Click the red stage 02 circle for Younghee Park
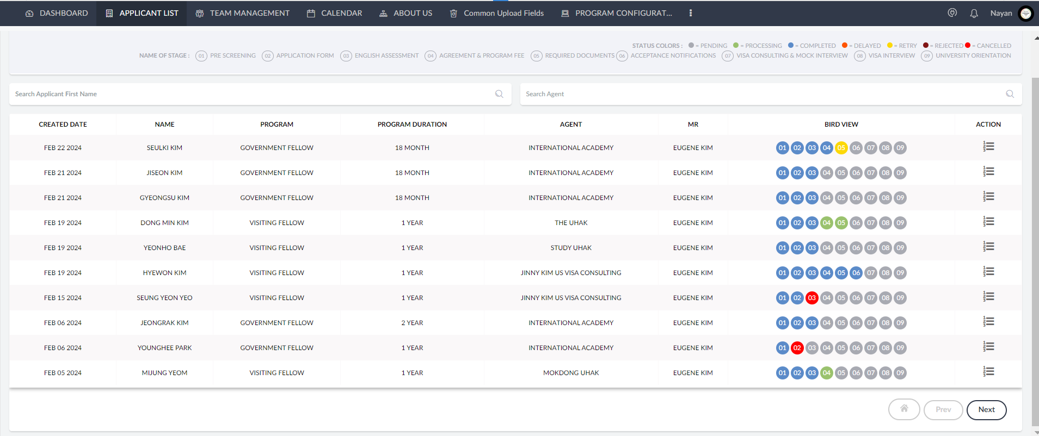Viewport: 1039px width, 436px height. click(797, 348)
